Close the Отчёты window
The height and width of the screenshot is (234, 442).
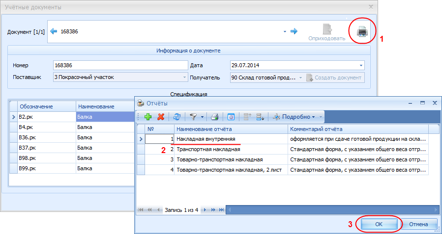pyautogui.click(x=435, y=103)
